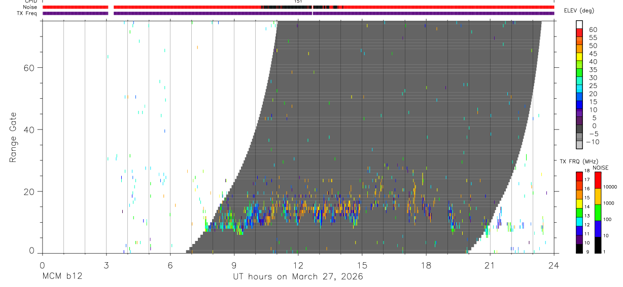Viewport: 623px width, 287px height.
Task: Select the "NOISE" legend title at right
Action: 601,168
